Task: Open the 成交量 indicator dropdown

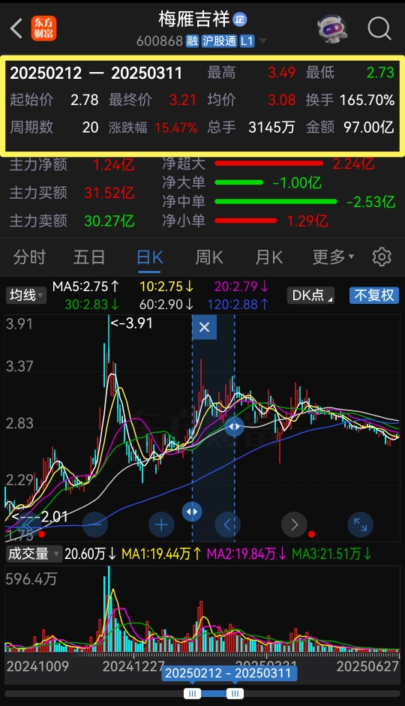Action: (x=34, y=554)
